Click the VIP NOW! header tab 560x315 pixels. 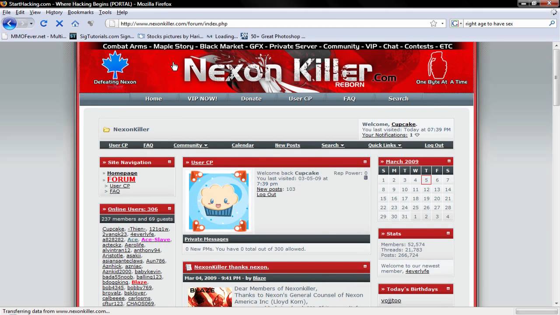coord(203,98)
